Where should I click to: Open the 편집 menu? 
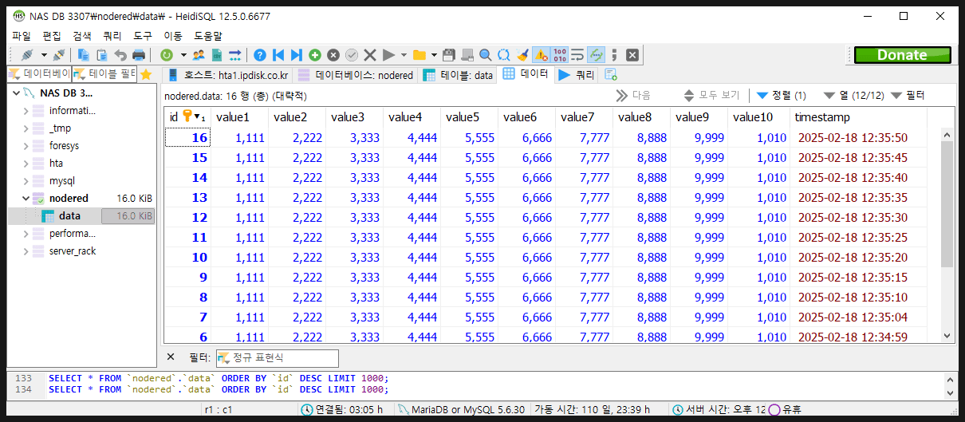point(52,36)
